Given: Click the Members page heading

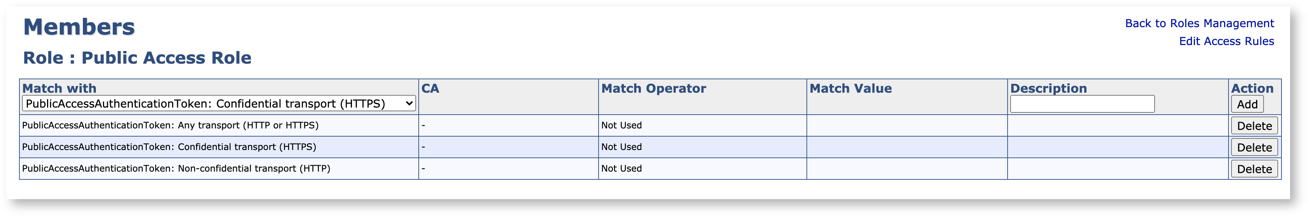Looking at the screenshot, I should pos(79,27).
